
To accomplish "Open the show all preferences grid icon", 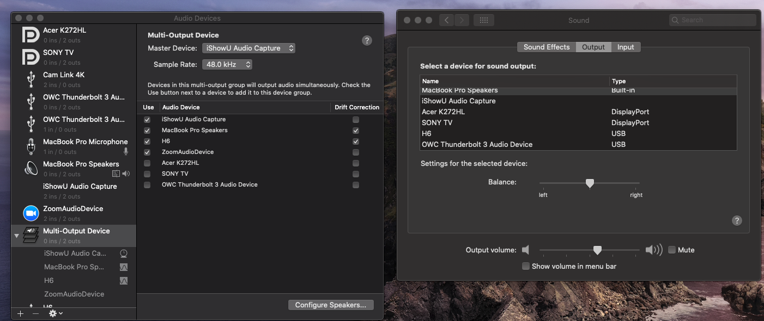I will 485,20.
